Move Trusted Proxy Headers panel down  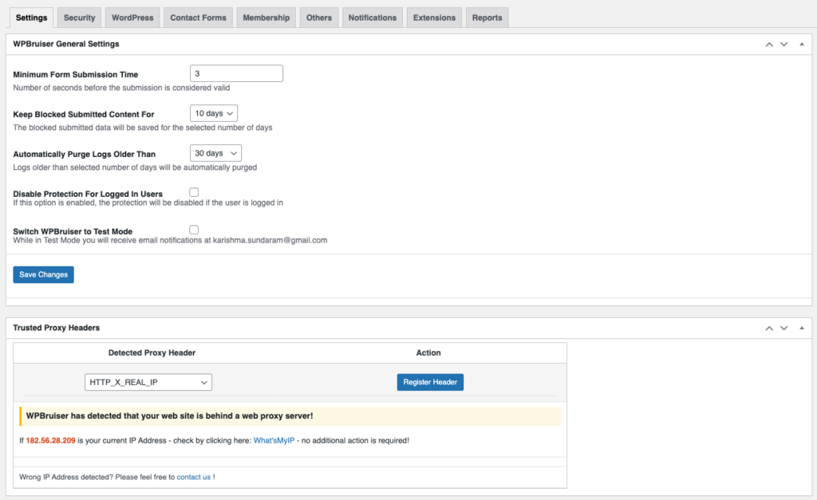(783, 328)
